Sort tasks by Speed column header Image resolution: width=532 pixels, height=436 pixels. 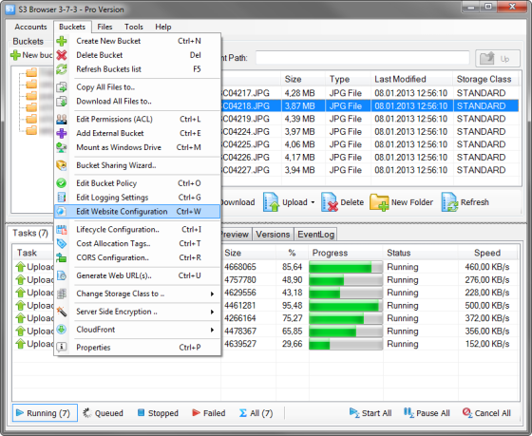coord(487,253)
